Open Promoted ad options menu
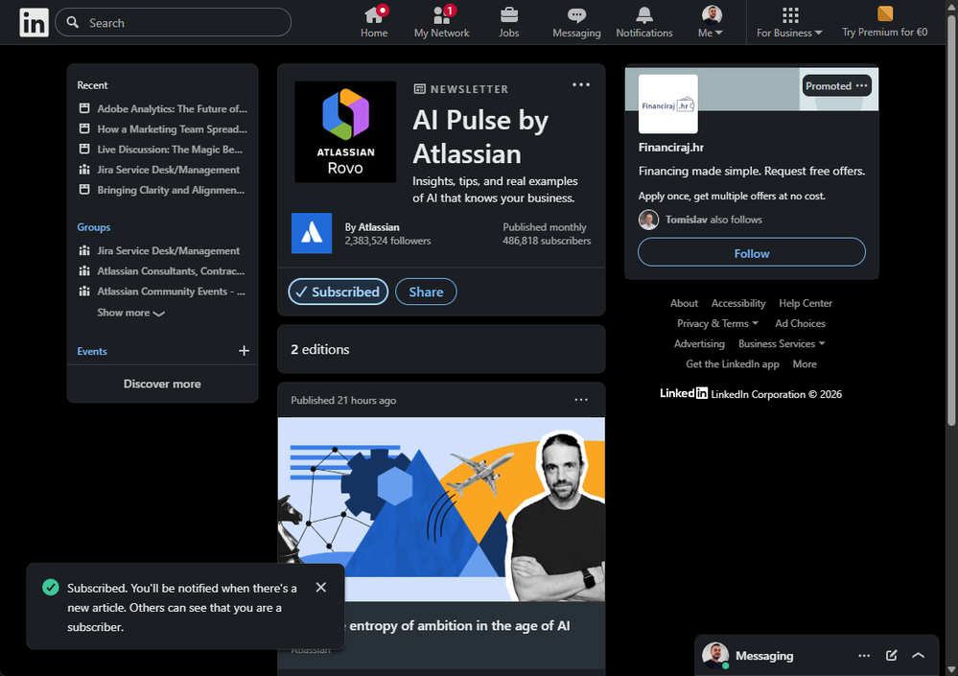The height and width of the screenshot is (676, 958). point(861,86)
